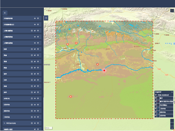The width and height of the screenshot is (175, 131).
Task: Open square details icon for 冰湖分布 layer
Action: [x=32, y=98]
